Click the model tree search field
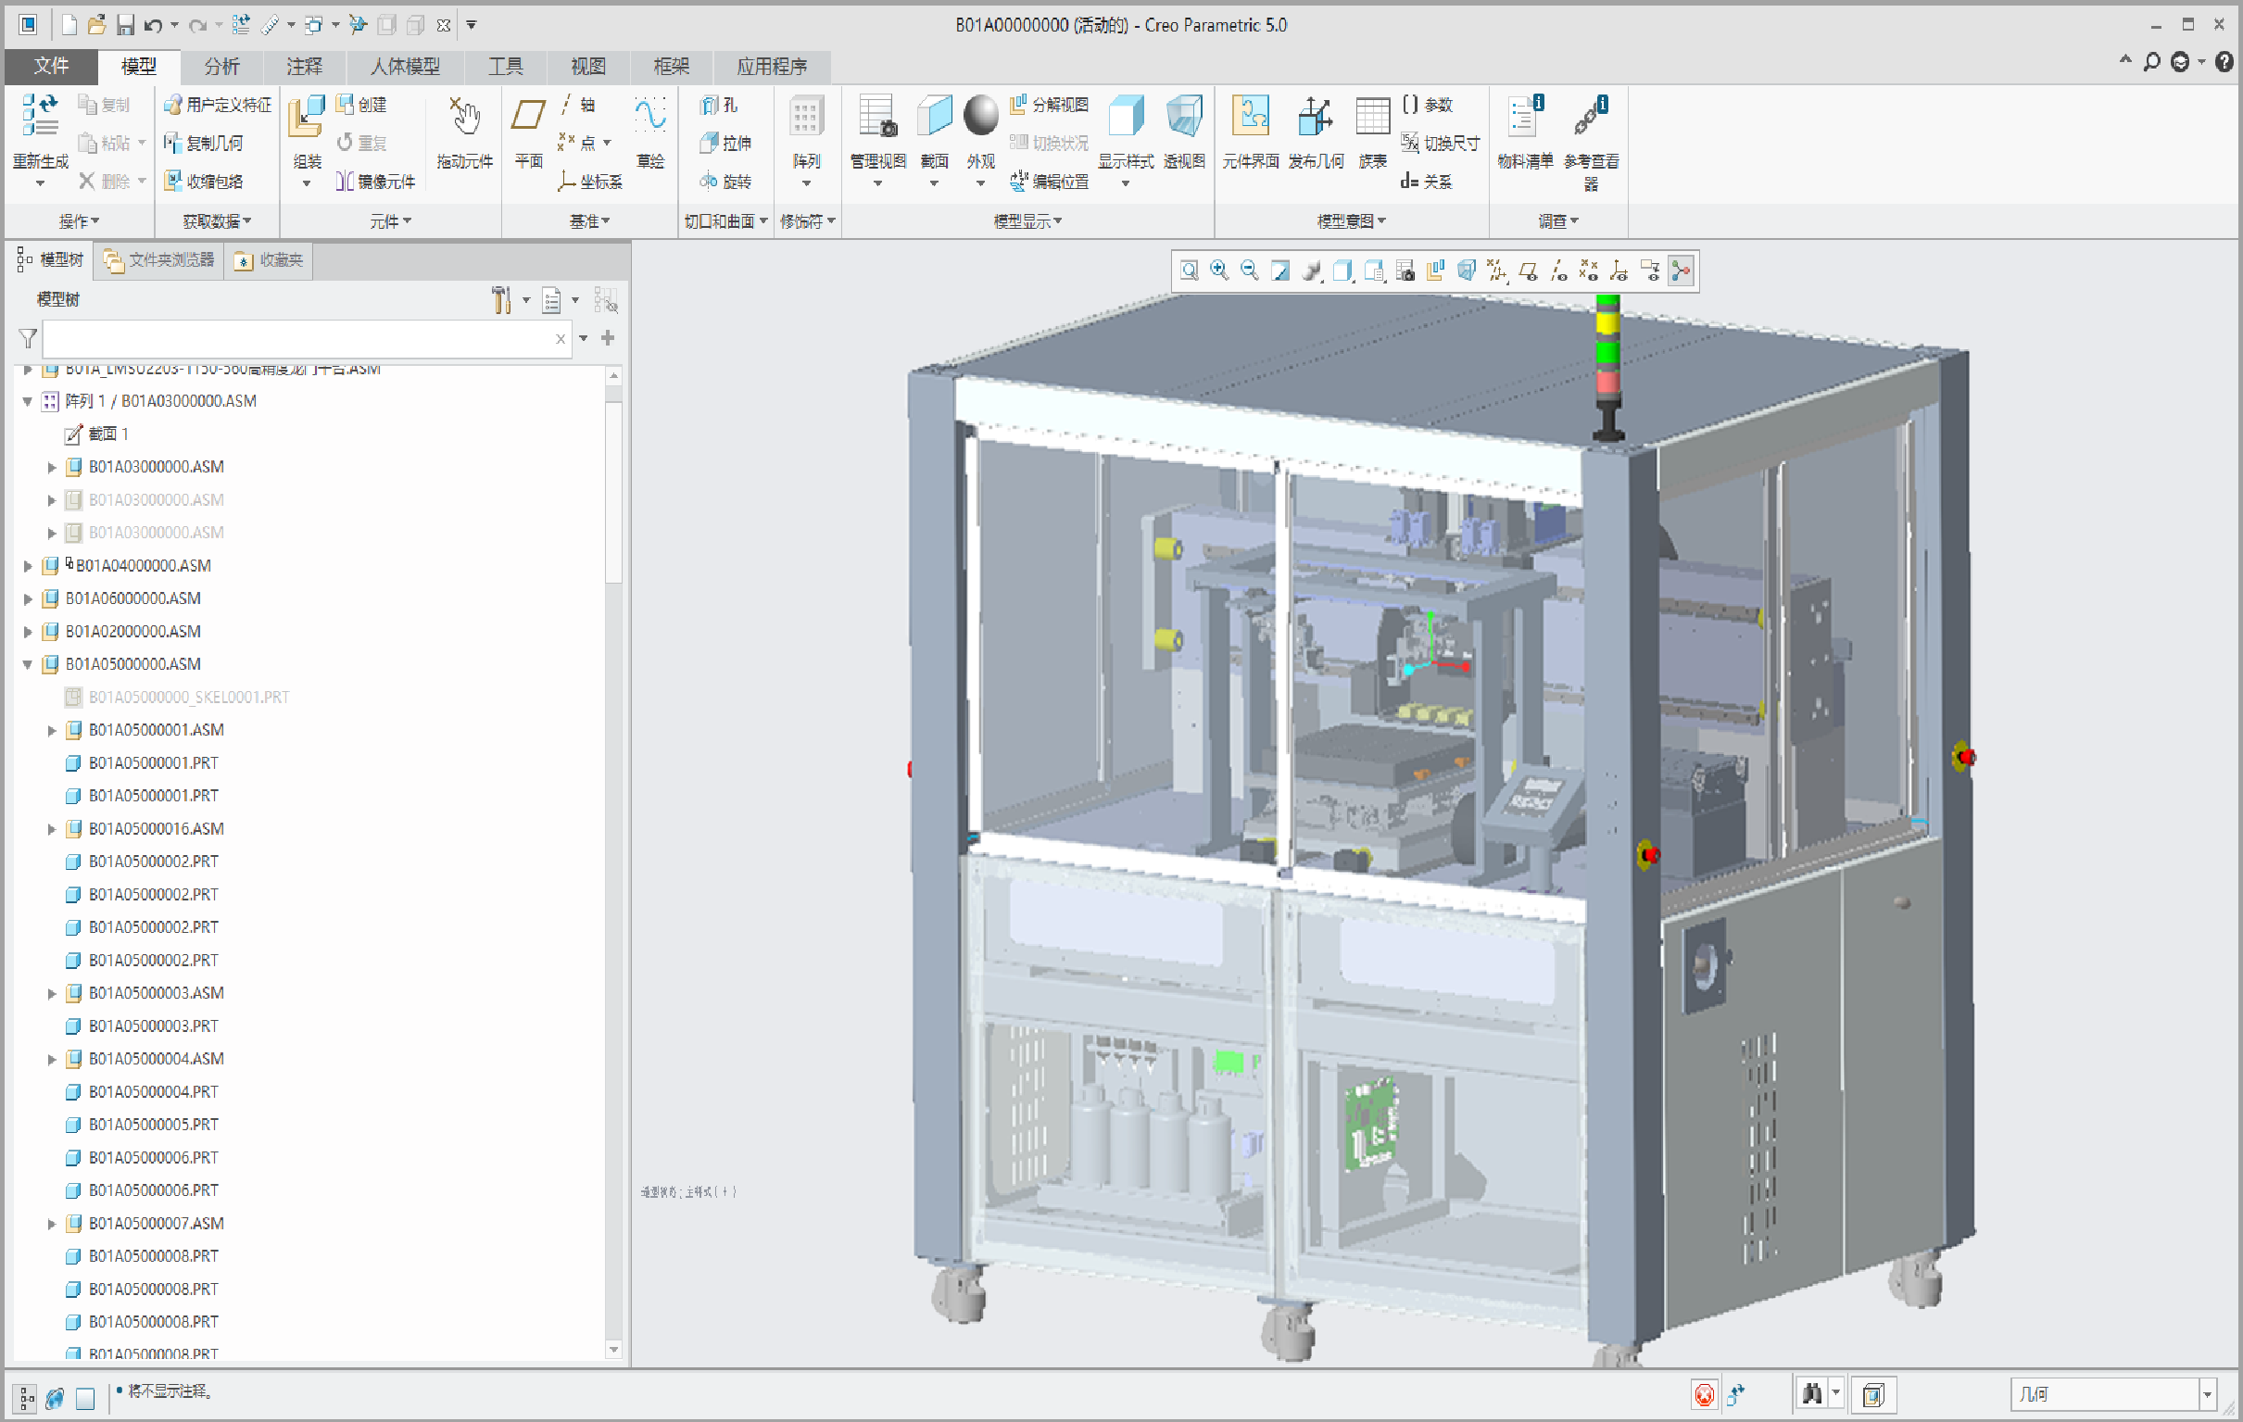Image resolution: width=2243 pixels, height=1422 pixels. [x=298, y=338]
